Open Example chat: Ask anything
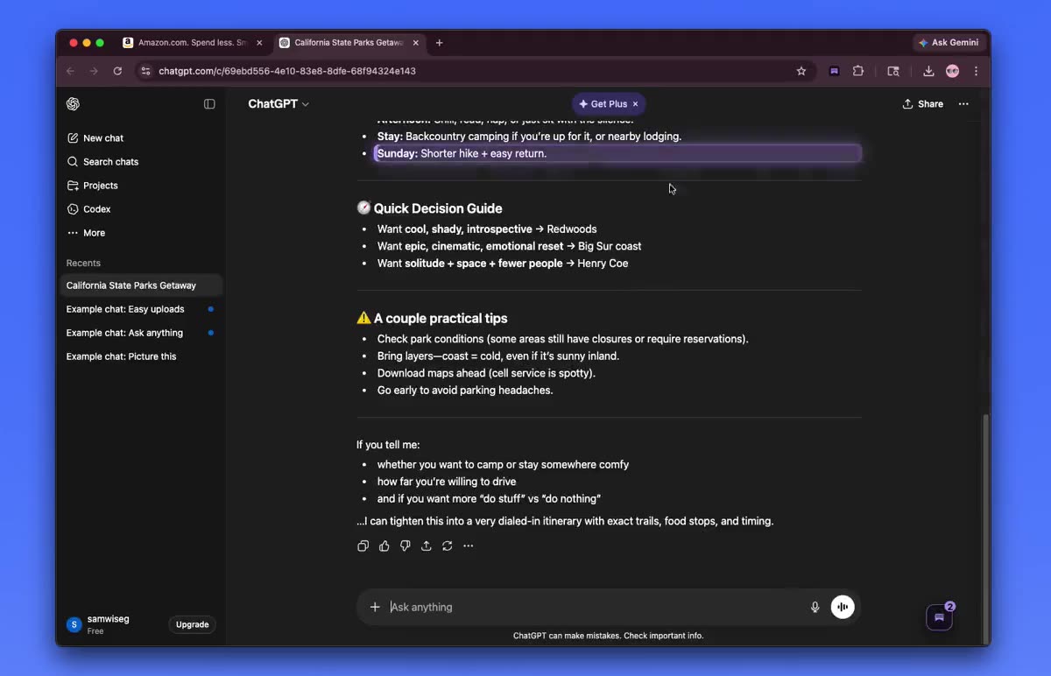This screenshot has height=676, width=1051. pyautogui.click(x=141, y=333)
